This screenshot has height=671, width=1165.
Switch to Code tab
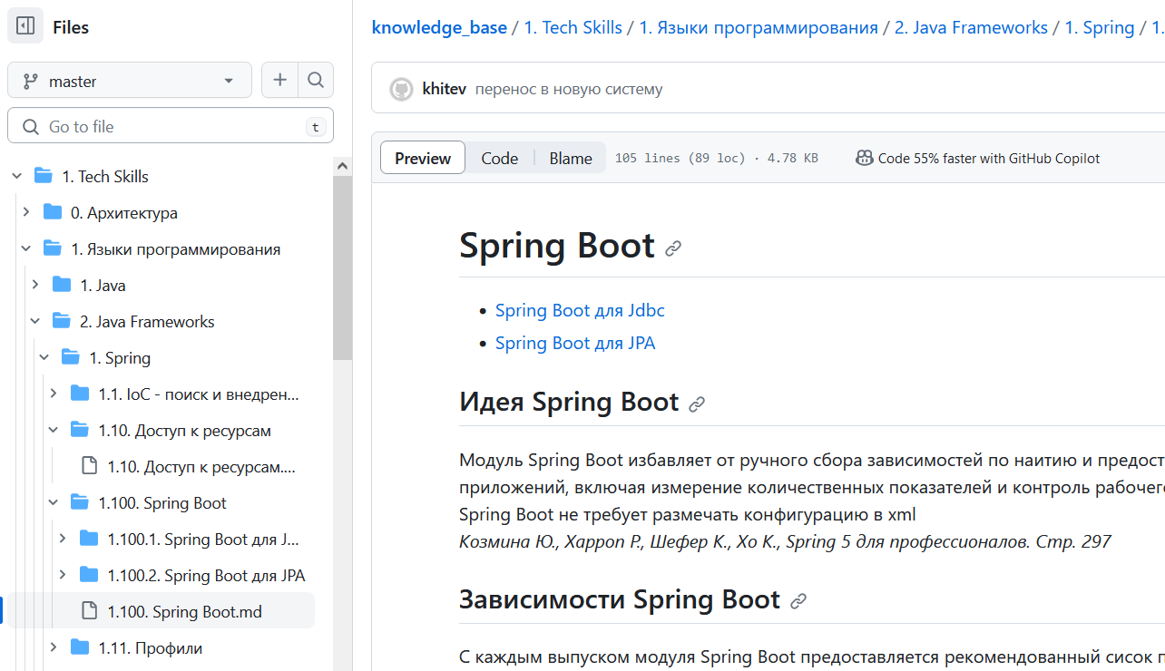(x=500, y=158)
